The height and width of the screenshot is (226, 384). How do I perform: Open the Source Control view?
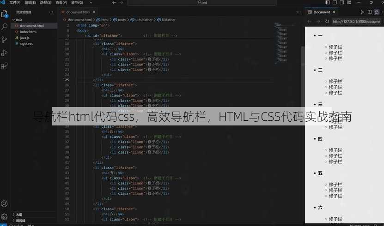(x=5, y=40)
